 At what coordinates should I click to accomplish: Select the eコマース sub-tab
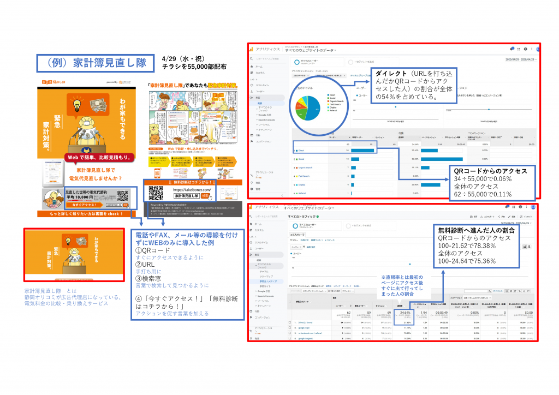[329, 240]
